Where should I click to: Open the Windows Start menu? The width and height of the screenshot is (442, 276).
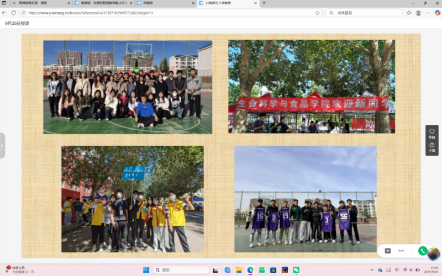tap(146, 270)
